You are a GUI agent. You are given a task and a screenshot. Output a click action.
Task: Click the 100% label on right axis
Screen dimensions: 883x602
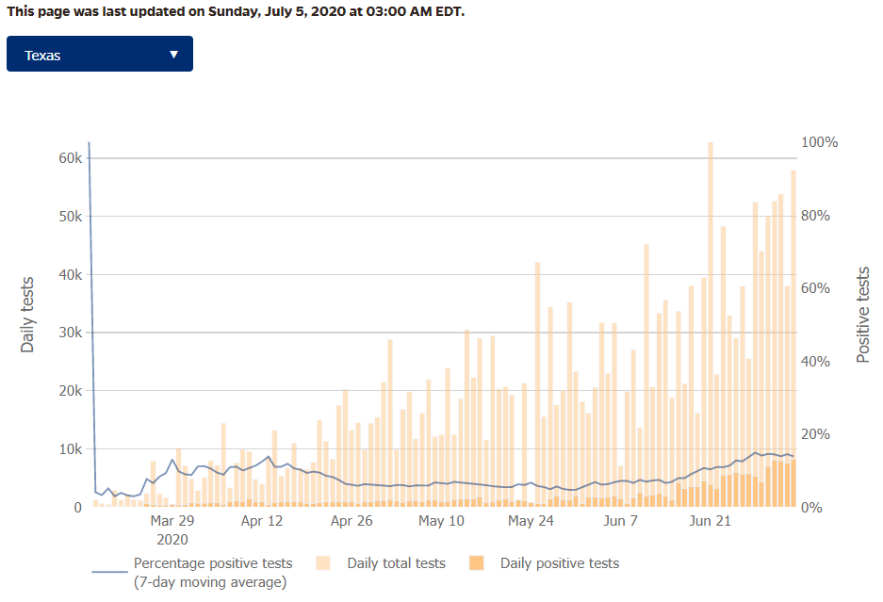click(819, 142)
